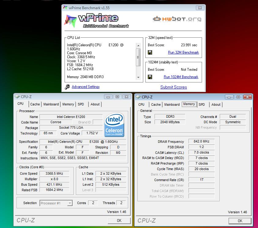
Task: Click the 32M Best Score '23.991 sec'
Action: pos(189,45)
